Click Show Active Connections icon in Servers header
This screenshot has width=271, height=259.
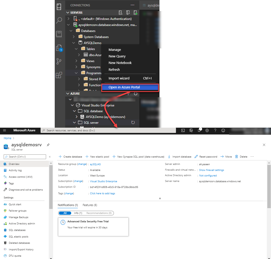pyautogui.click(x=136, y=13)
